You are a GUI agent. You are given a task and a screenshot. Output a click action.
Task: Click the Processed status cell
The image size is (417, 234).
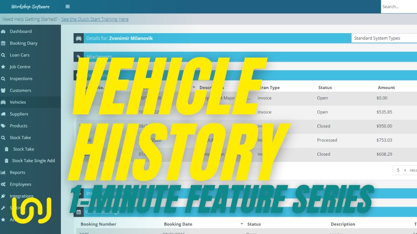327,140
